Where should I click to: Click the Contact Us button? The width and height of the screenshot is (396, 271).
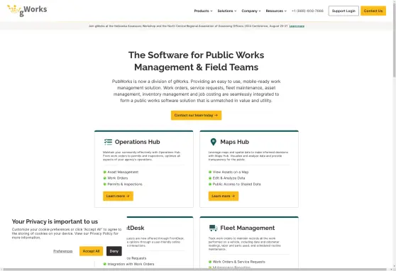pyautogui.click(x=373, y=11)
